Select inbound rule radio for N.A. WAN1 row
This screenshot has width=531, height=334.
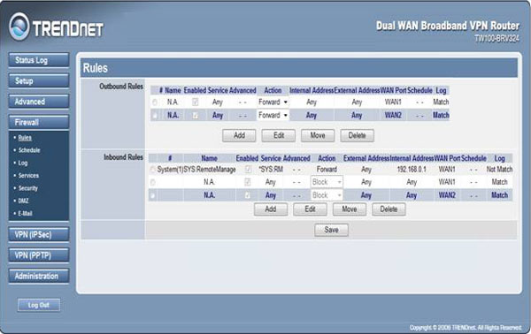tap(153, 182)
